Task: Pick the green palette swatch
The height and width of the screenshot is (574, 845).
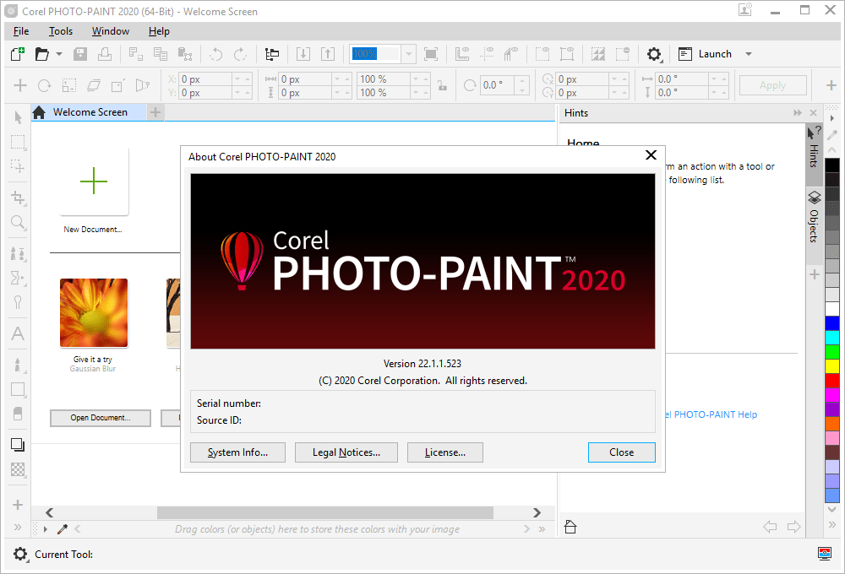Action: pyautogui.click(x=832, y=352)
